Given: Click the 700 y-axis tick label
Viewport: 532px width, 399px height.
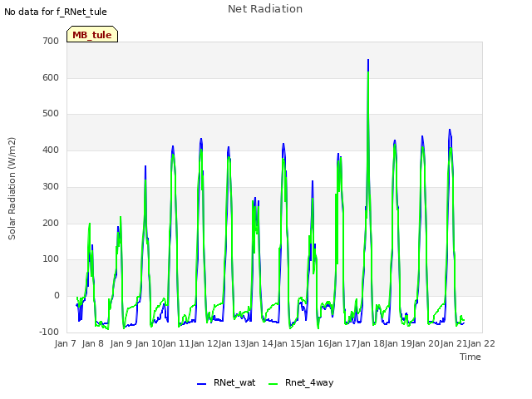Looking at the screenshot, I should pos(51,42).
